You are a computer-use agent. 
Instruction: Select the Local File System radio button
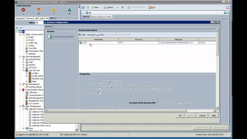(179, 103)
